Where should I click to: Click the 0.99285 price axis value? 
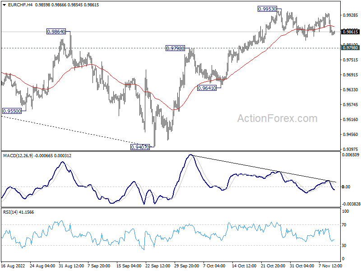pyautogui.click(x=351, y=15)
